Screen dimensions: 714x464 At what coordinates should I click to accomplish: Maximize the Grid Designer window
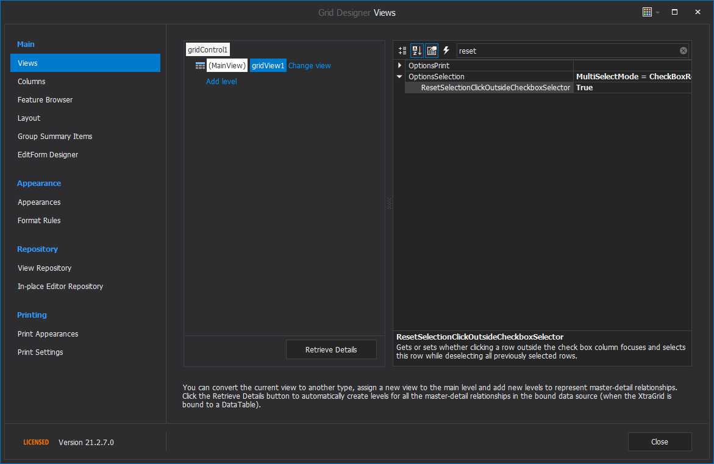pos(674,12)
